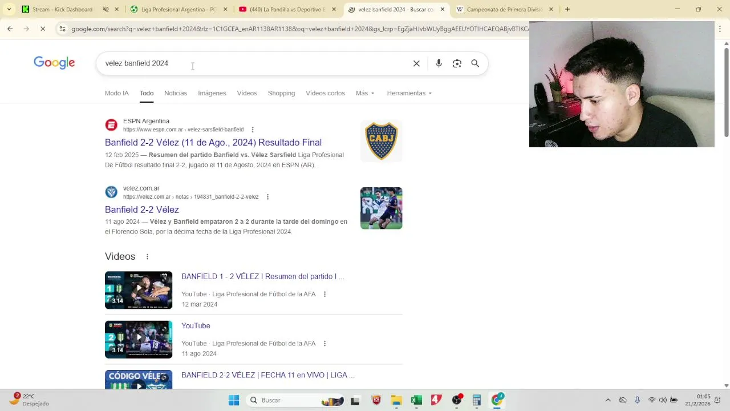Play the 11 ago 2024 video thumbnail
The image size is (730, 411).
click(x=139, y=340)
